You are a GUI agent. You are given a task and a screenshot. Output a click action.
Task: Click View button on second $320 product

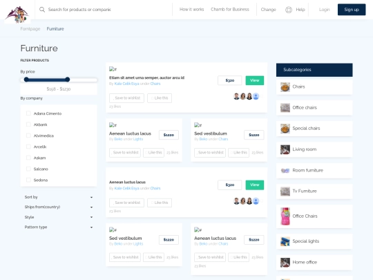[x=254, y=185]
